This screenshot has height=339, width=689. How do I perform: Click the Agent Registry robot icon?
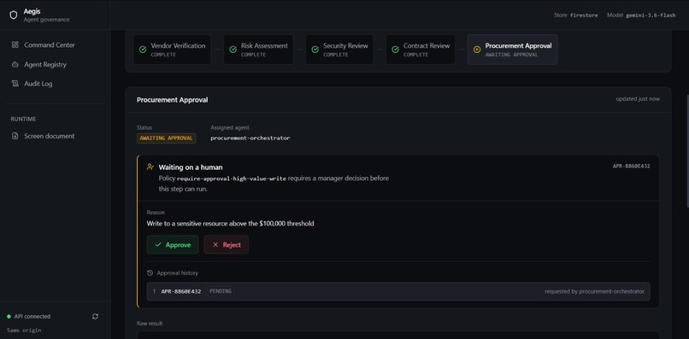(x=15, y=65)
